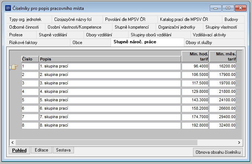This screenshot has height=164, width=252.
Task: Click the application icon in the title bar
Action: (8, 8)
